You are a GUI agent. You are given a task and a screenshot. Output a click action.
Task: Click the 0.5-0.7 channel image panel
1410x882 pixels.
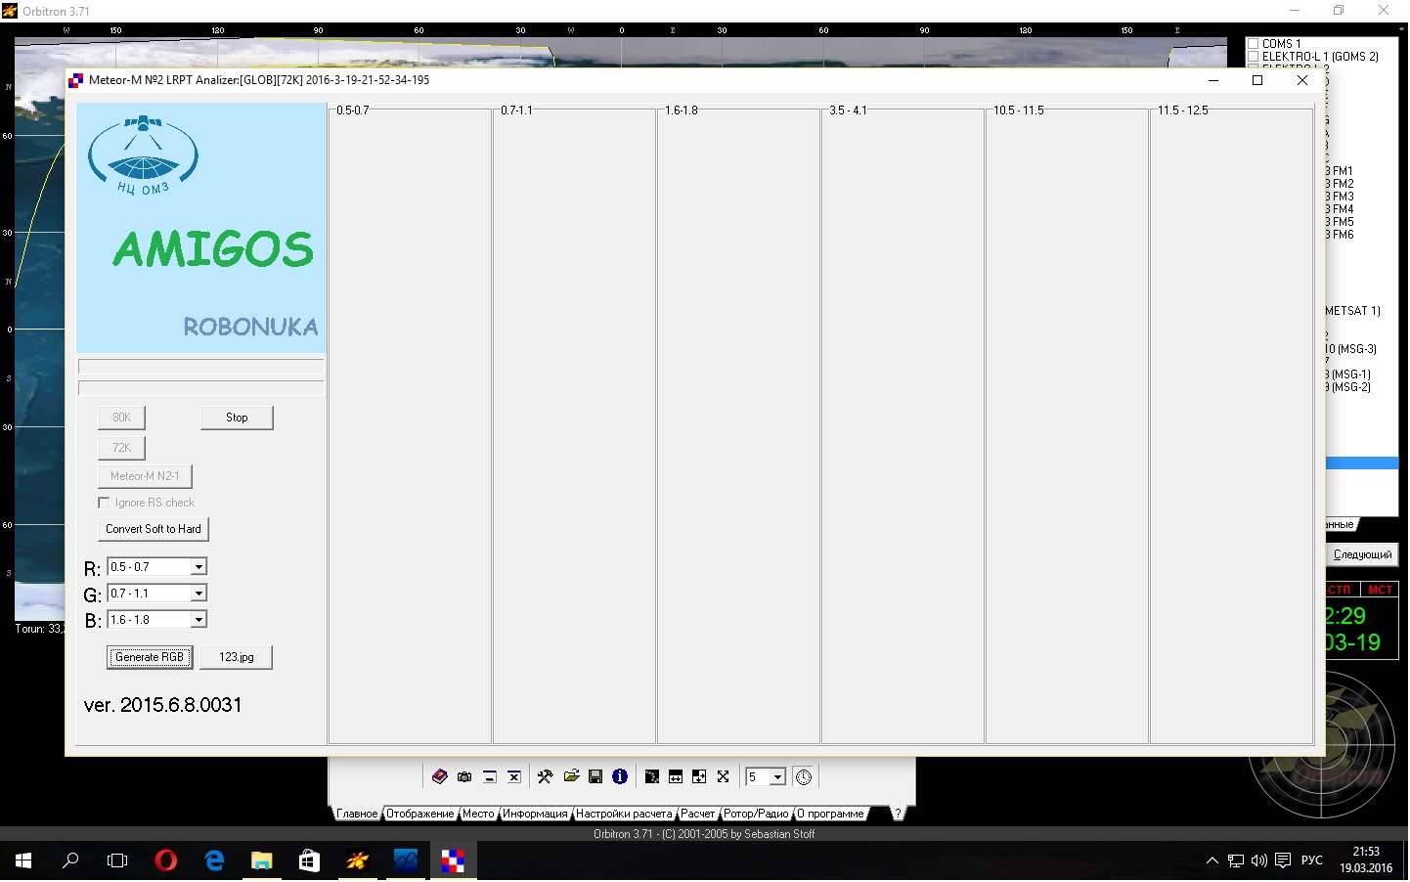(410, 427)
